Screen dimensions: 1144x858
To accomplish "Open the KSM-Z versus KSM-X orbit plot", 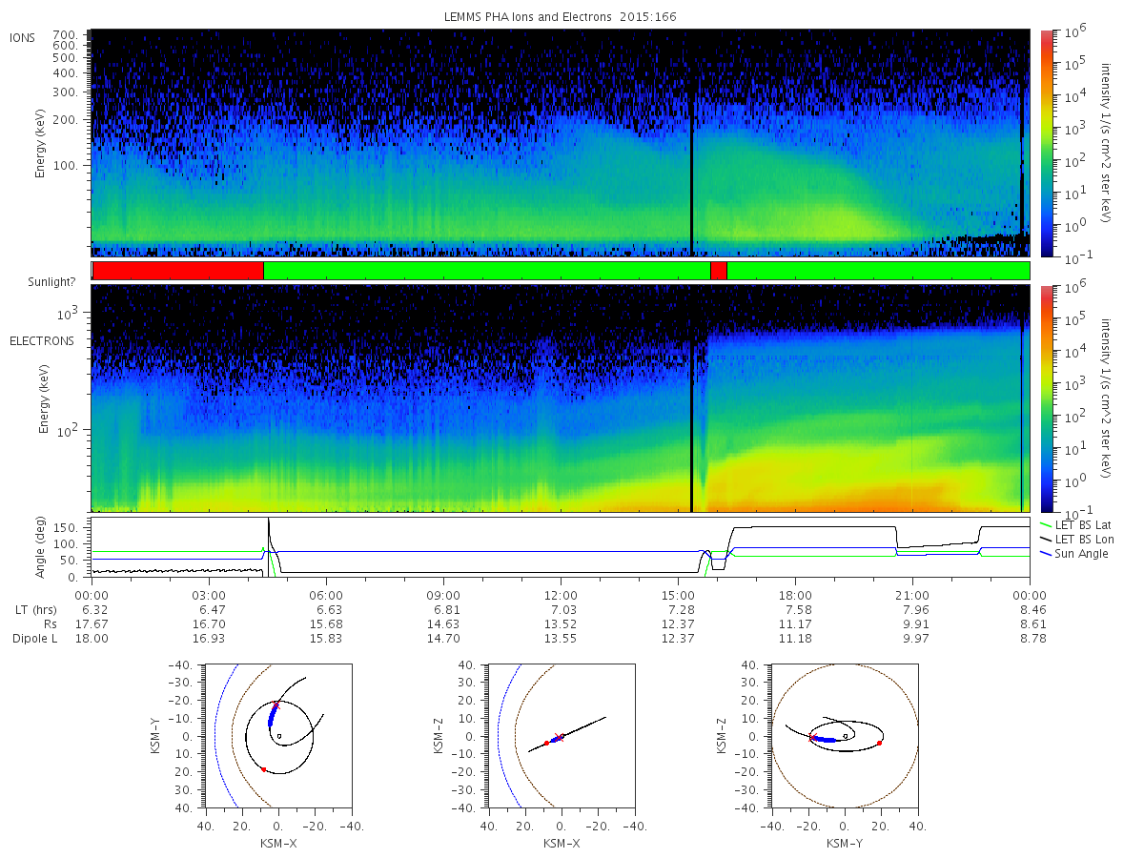I will (561, 736).
